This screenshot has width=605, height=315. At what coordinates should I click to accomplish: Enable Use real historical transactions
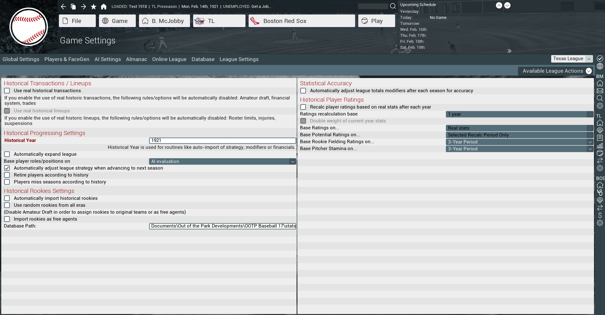pyautogui.click(x=7, y=91)
